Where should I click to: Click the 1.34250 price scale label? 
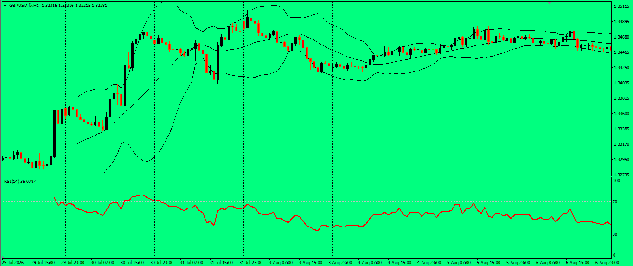point(621,68)
